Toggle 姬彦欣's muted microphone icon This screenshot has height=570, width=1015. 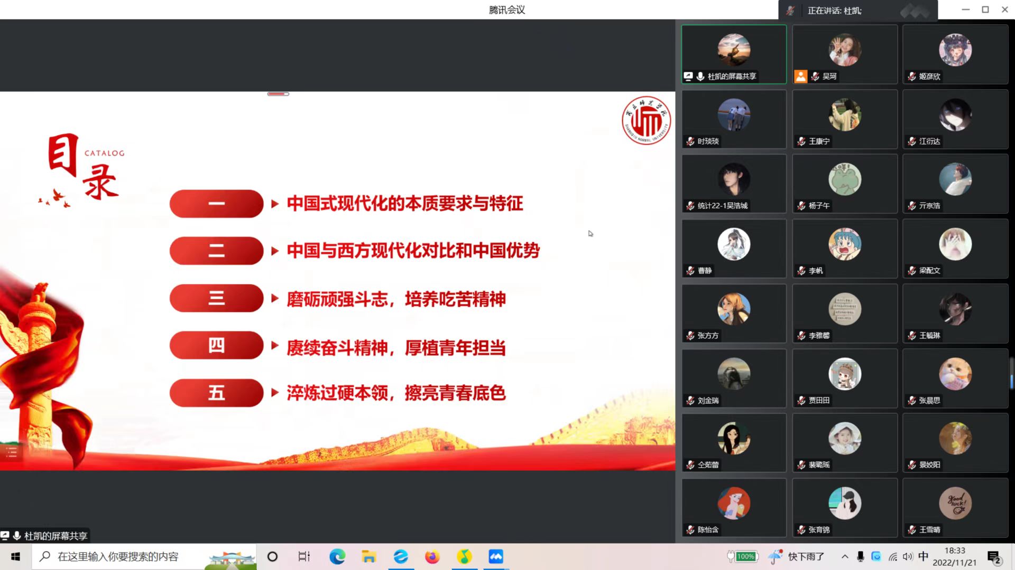coord(912,77)
